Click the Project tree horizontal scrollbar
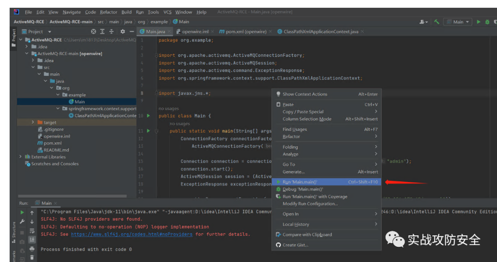Viewport: 497px width, 262px height. click(x=72, y=196)
